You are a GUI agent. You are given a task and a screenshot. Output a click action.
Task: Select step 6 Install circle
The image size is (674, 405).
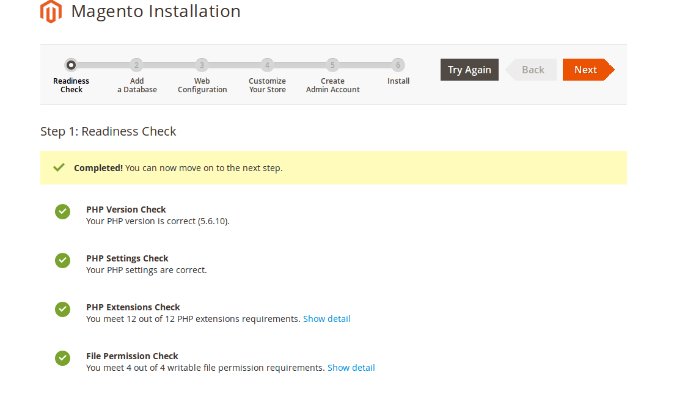click(398, 65)
